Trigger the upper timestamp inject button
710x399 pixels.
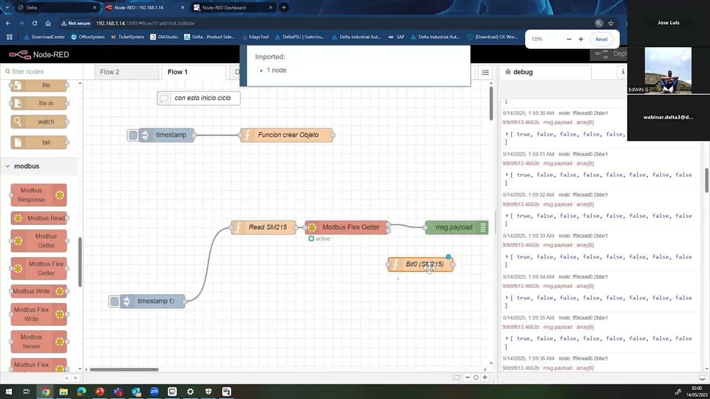(x=133, y=135)
